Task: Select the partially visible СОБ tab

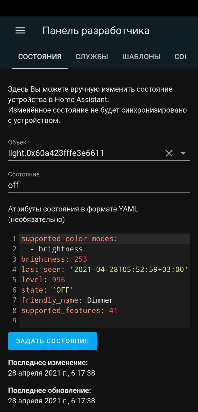Action: tap(180, 57)
